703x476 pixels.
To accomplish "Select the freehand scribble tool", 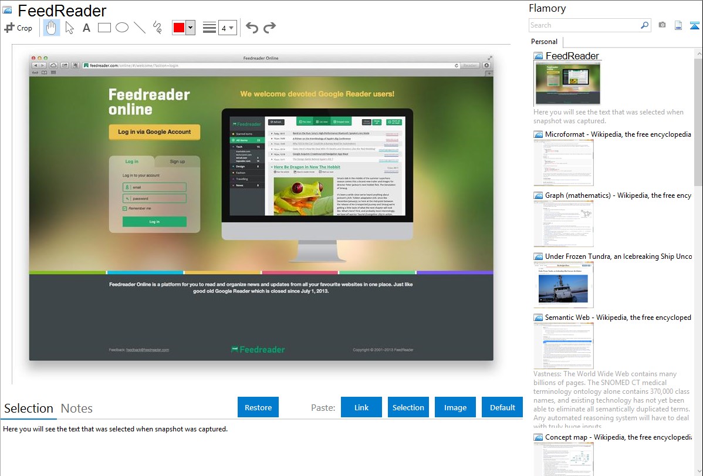I will click(157, 28).
